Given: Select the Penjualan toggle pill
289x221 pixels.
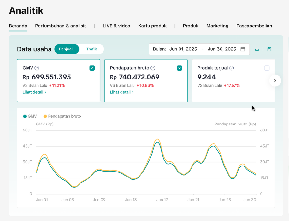Looking at the screenshot, I should [67, 49].
